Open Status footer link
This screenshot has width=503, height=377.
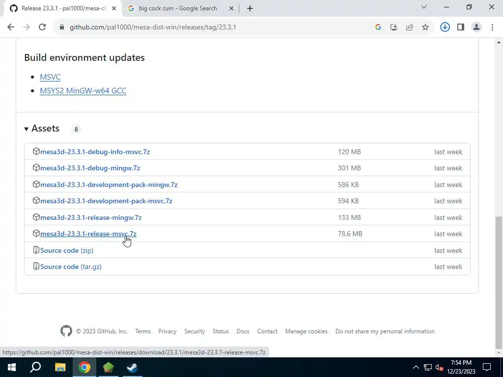click(221, 331)
